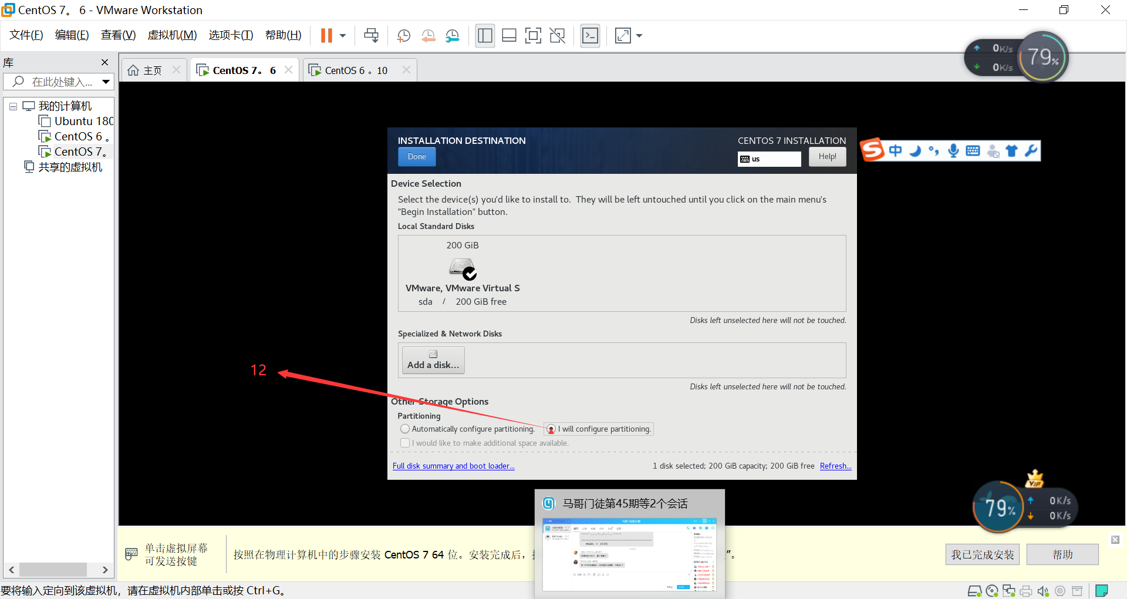Click the network adapter status bar icon
Image resolution: width=1127 pixels, height=599 pixels.
[x=1009, y=591]
